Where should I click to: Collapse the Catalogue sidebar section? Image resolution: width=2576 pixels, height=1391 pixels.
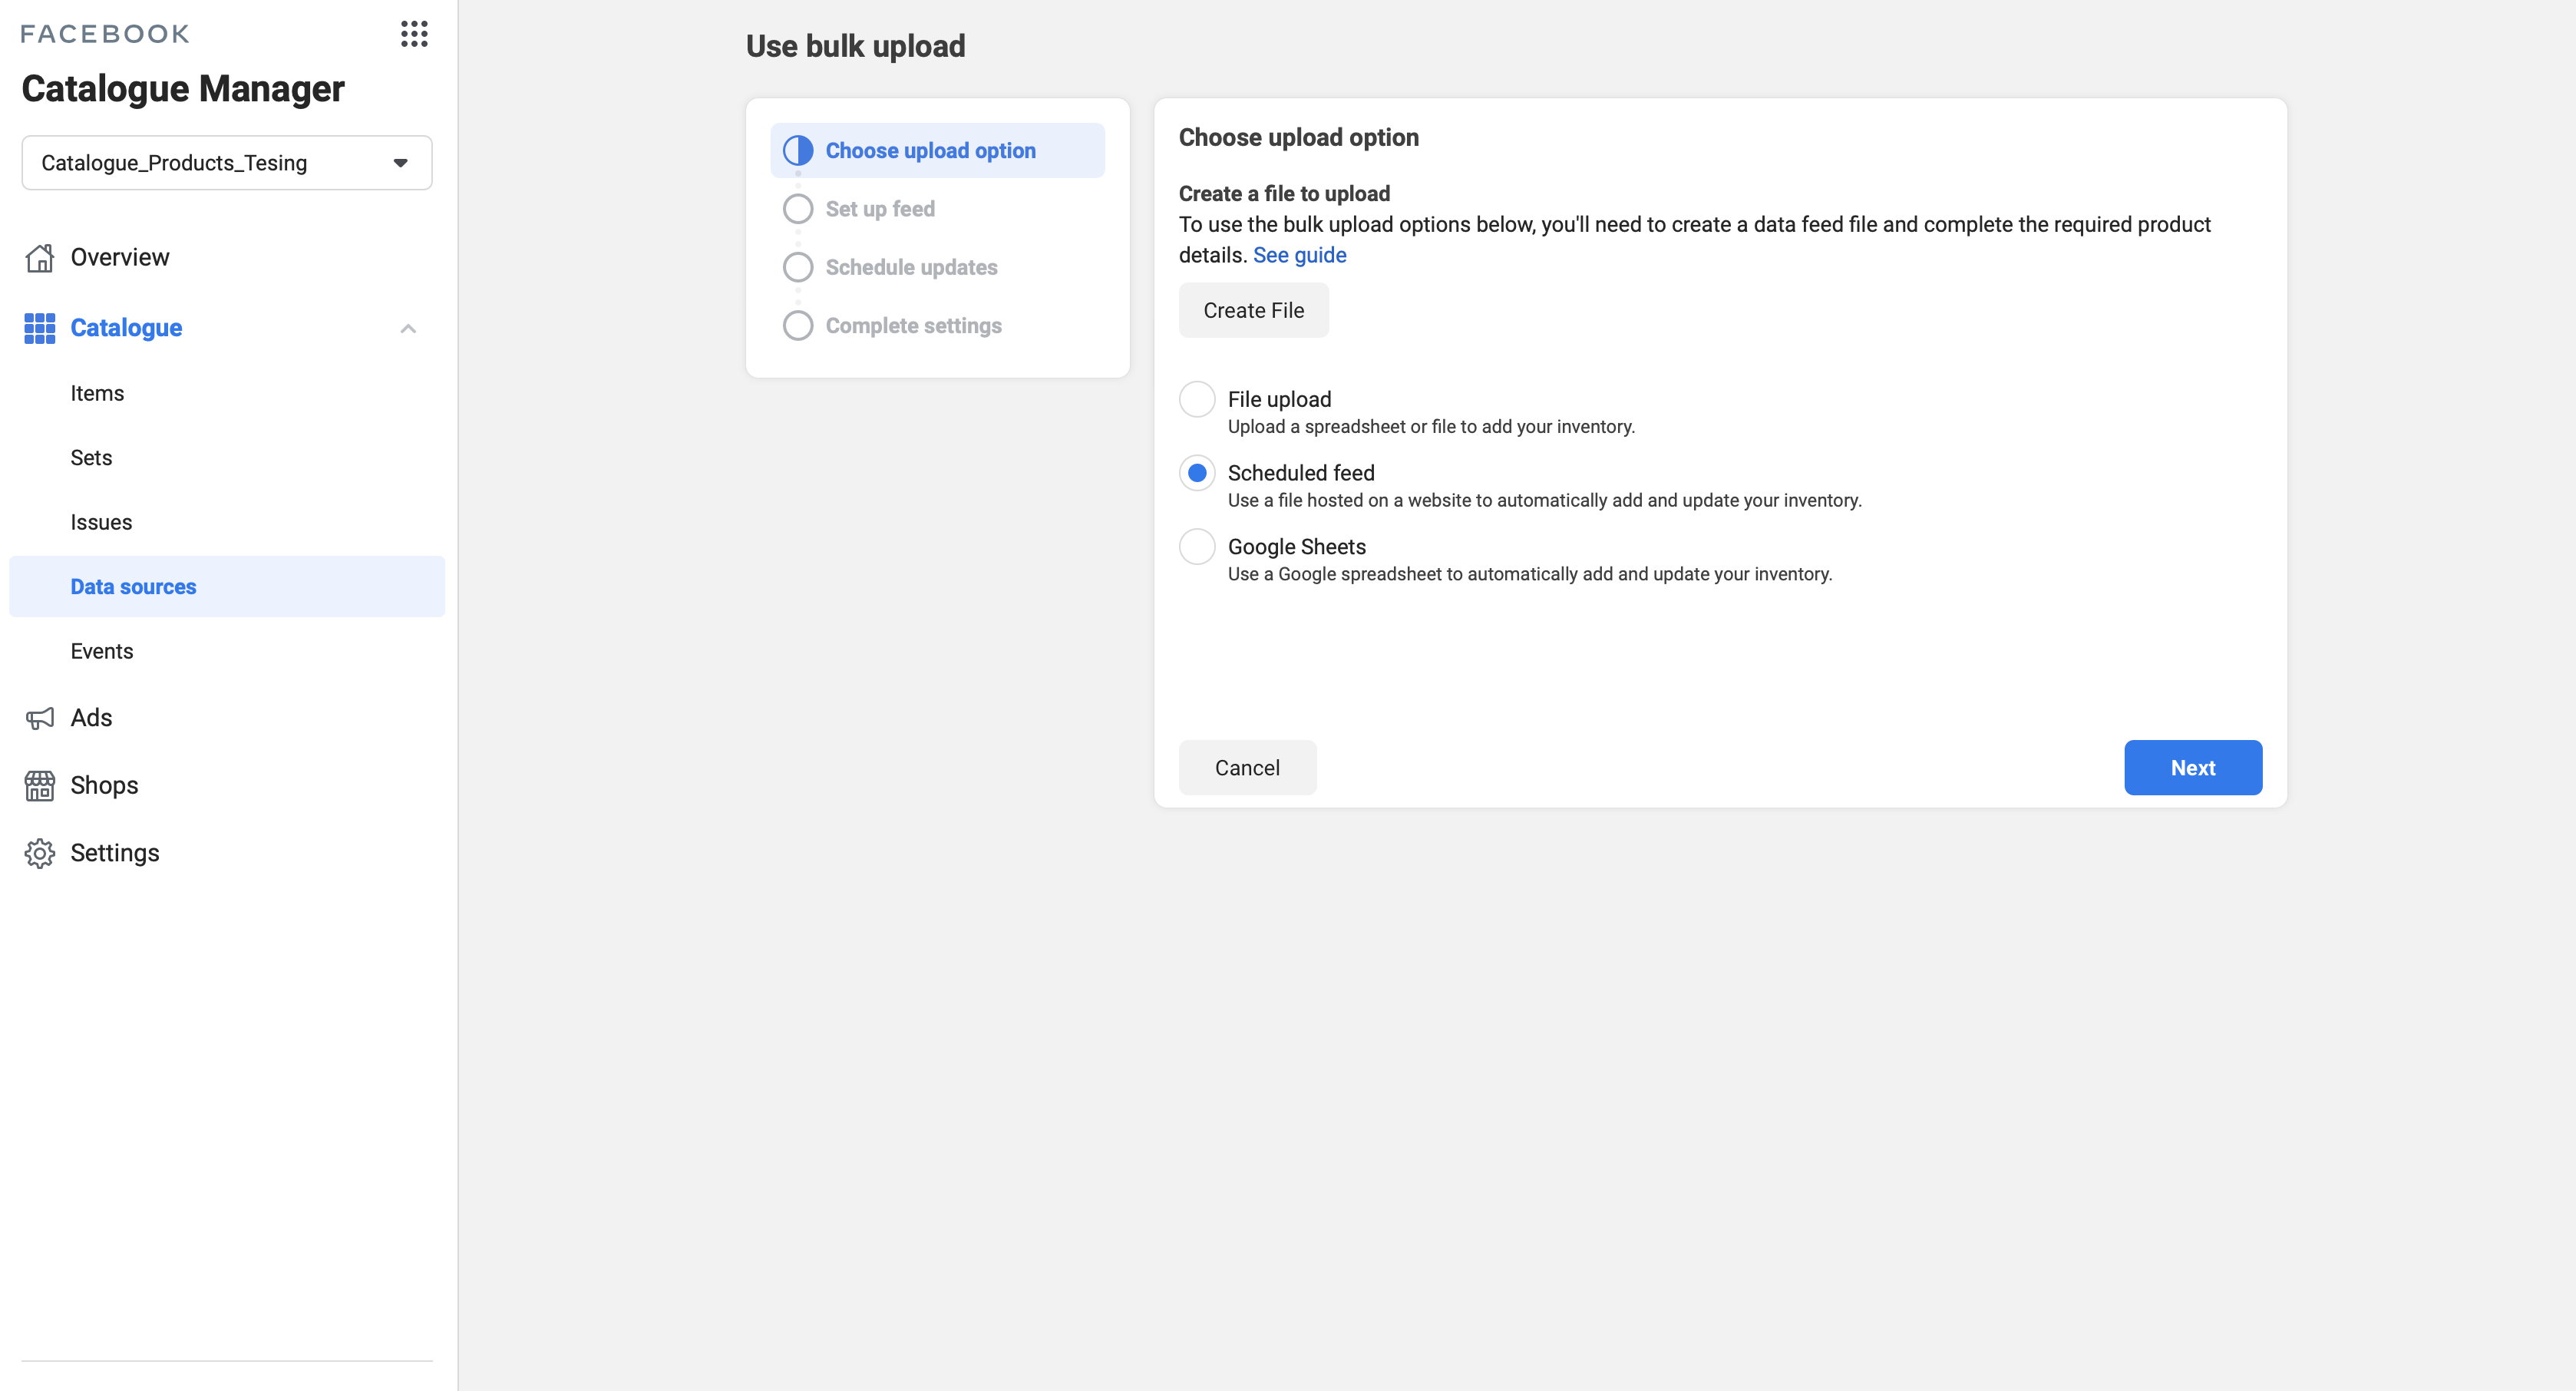(408, 328)
